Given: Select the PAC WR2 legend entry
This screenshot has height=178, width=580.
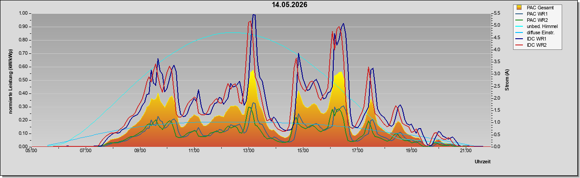Looking at the screenshot, I should [537, 20].
